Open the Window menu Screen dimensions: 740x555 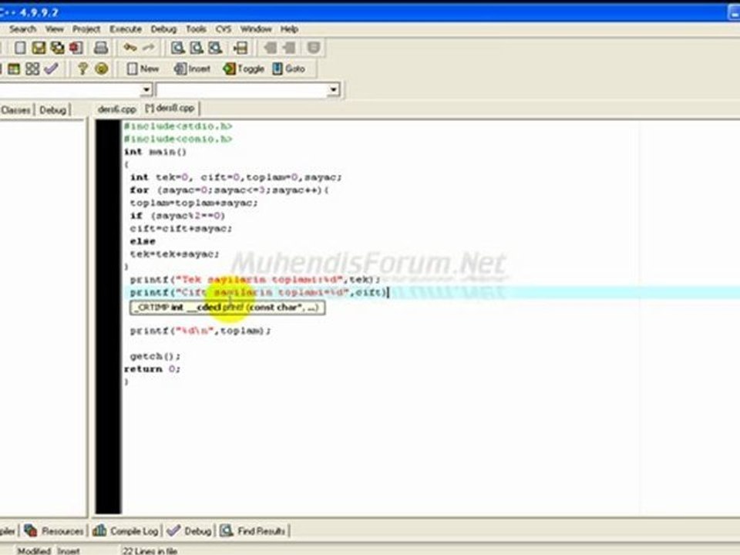coord(256,29)
